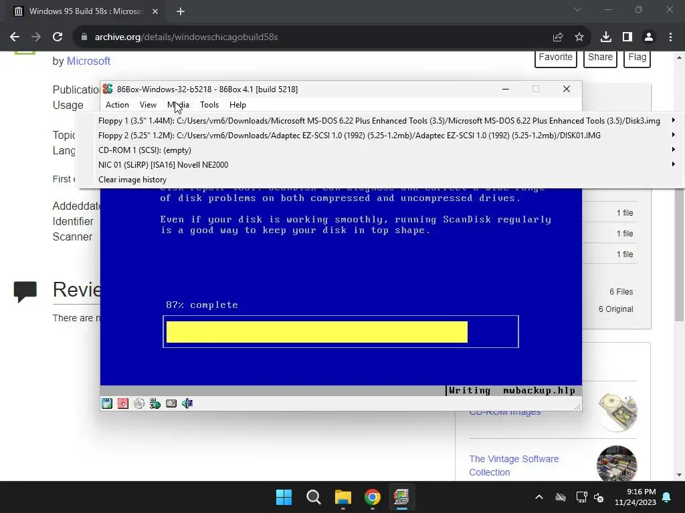Click the red 5.25" floppy drive status icon

[123, 403]
